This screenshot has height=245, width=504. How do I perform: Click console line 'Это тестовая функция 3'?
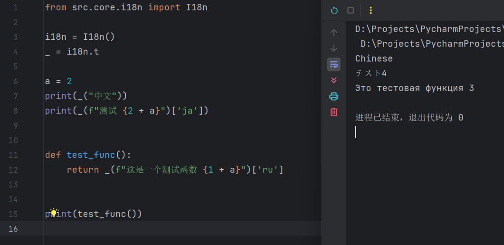[415, 88]
